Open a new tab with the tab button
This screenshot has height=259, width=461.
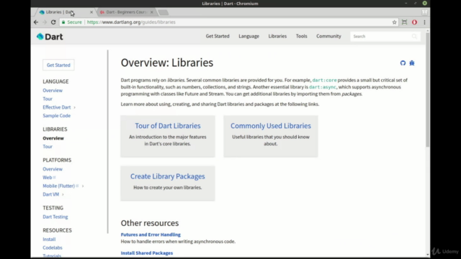[164, 12]
